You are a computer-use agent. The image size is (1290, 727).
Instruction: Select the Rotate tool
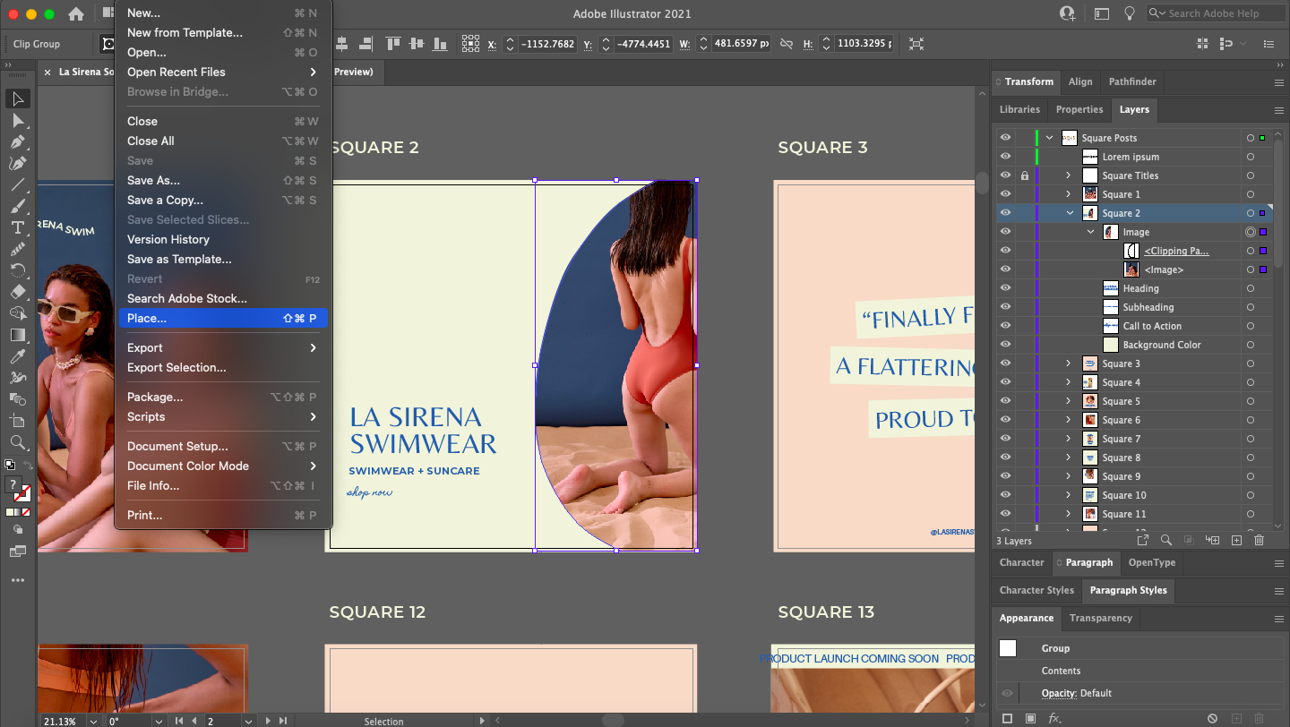[x=17, y=270]
